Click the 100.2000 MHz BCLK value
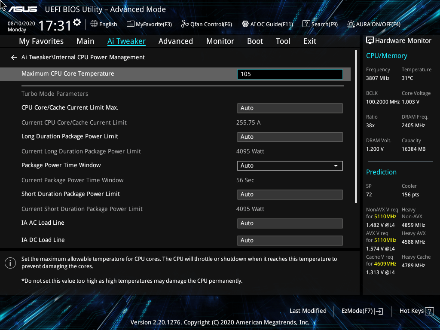 point(383,102)
